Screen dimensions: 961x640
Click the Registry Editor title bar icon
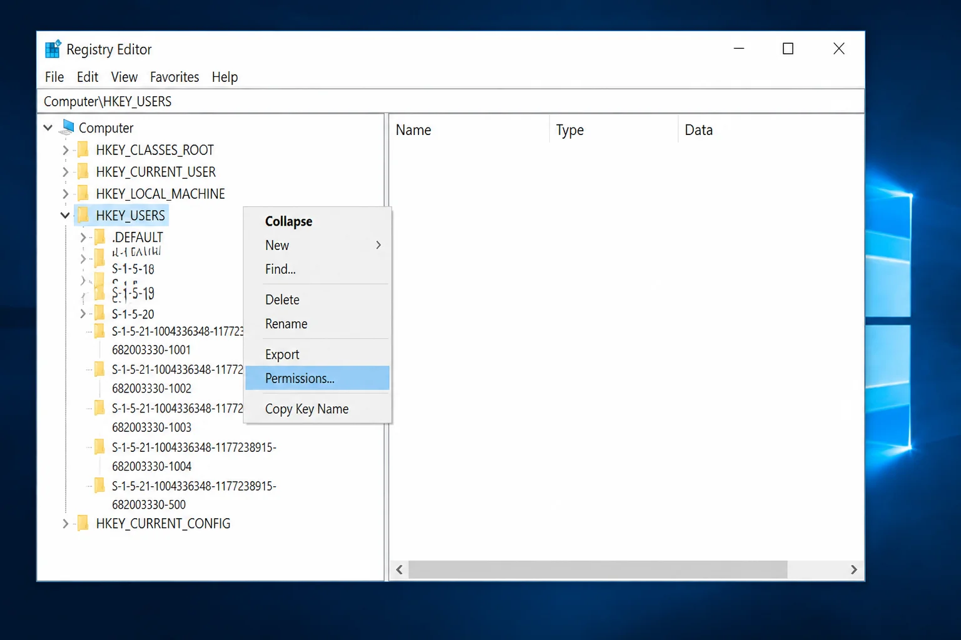tap(53, 49)
